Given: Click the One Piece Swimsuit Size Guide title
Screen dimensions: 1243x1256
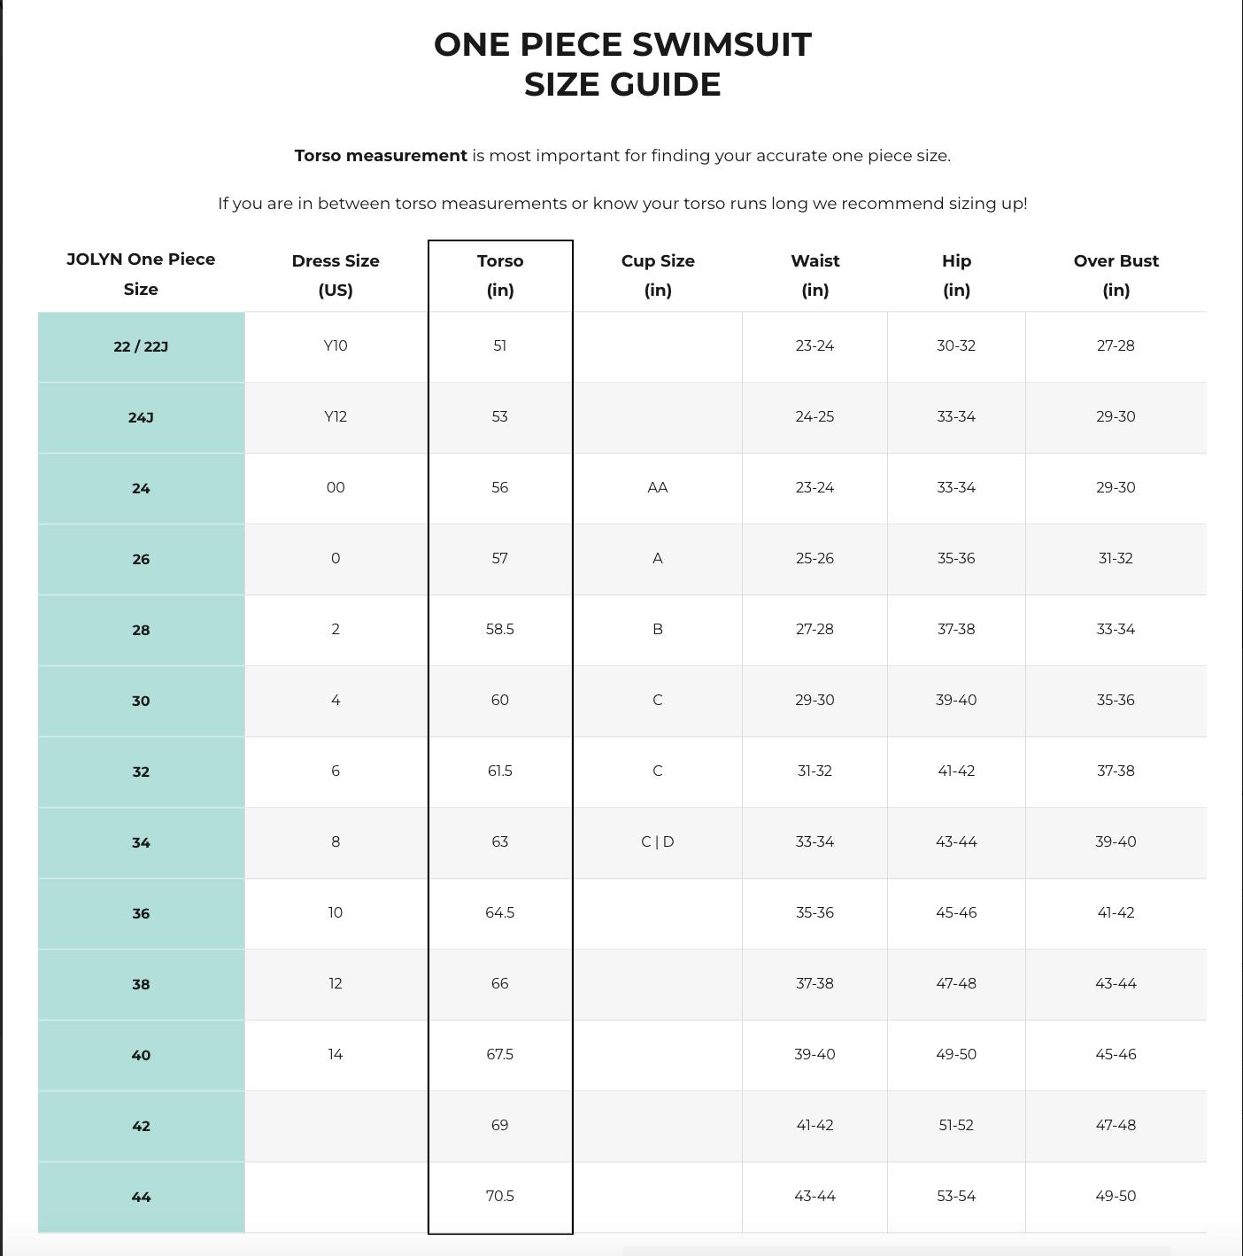Looking at the screenshot, I should tap(622, 65).
